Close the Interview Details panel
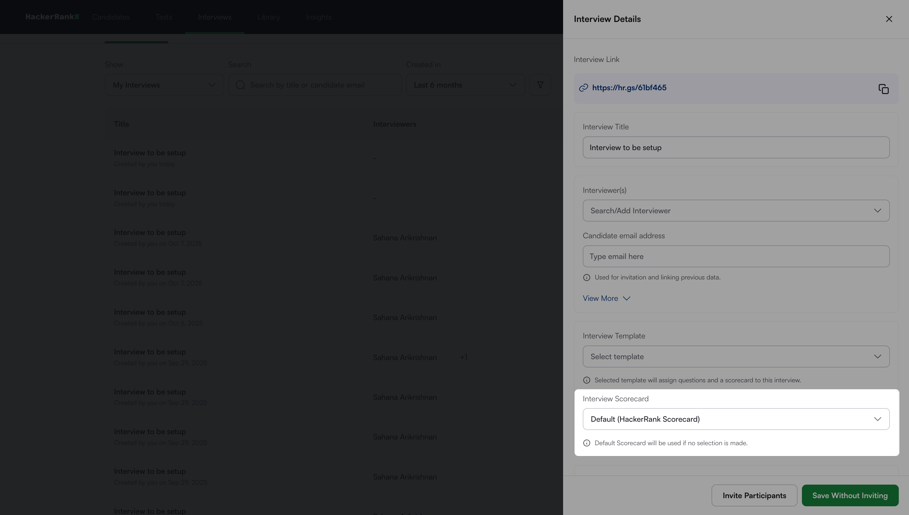909x515 pixels. 889,19
